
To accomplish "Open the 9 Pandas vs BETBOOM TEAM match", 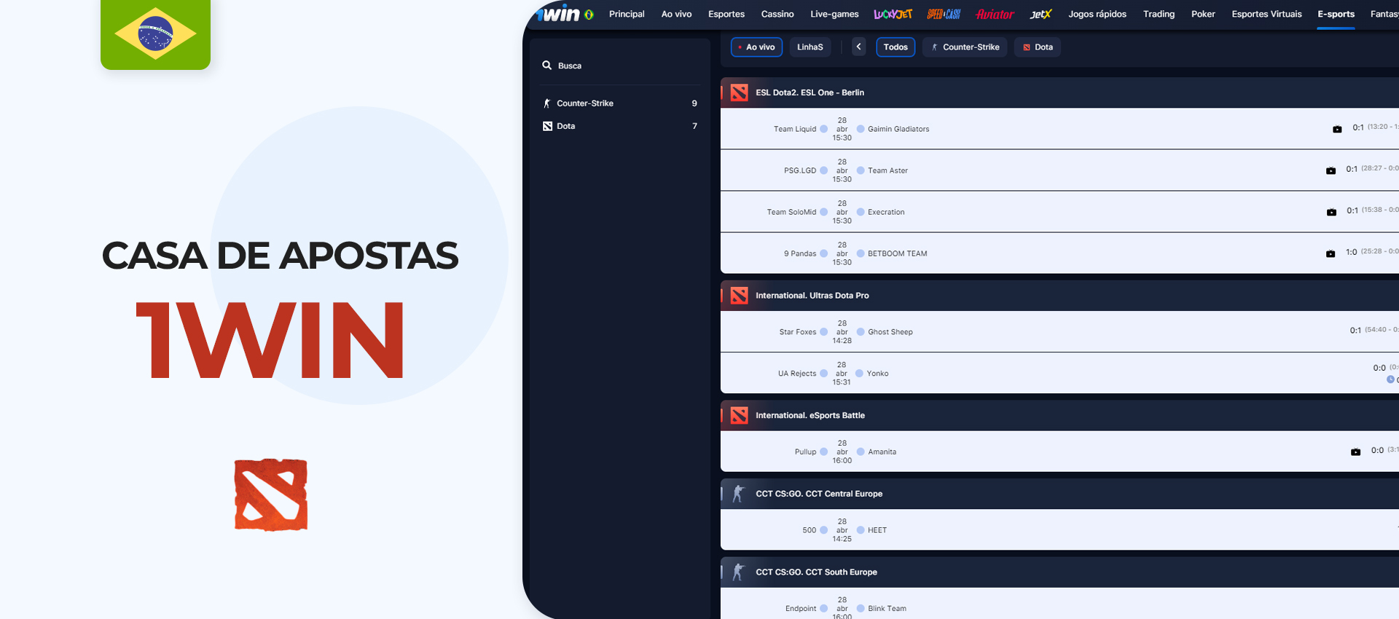I will coord(1059,253).
